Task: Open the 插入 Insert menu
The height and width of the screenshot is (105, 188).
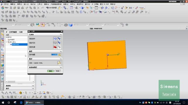Action: [26, 4]
